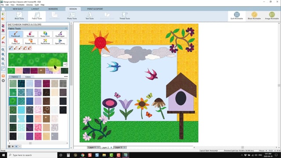Screen dimensions: 281x158
Task: Select the Fabrics palette tab
Action: pyautogui.click(x=14, y=77)
